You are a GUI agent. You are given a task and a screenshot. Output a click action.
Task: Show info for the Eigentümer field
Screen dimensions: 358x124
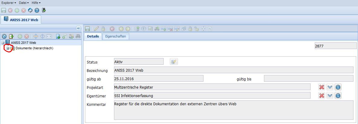[x=338, y=96]
